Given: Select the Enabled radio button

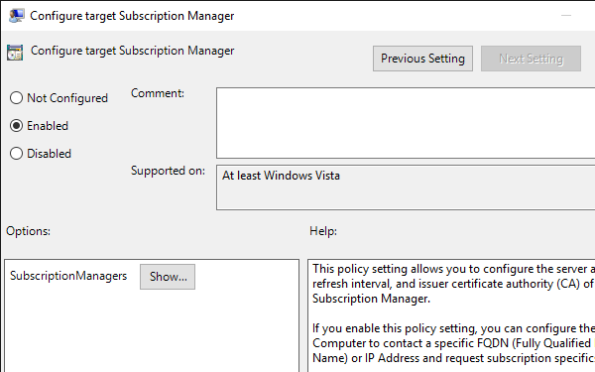Looking at the screenshot, I should 16,126.
